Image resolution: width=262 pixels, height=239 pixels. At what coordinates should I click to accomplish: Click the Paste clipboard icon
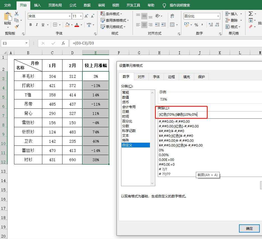pos(8,16)
